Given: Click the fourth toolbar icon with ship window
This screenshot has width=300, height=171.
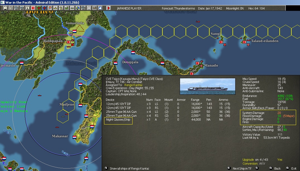Looking at the screenshot, I should 22,8.
